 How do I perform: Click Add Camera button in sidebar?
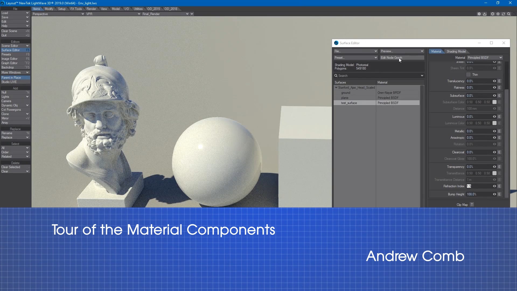point(15,101)
